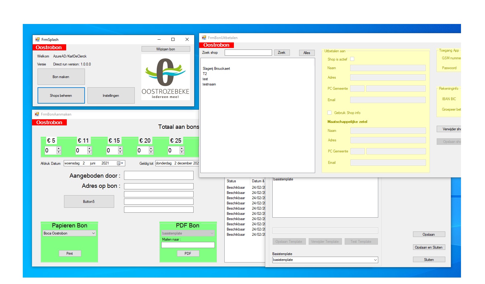Image resolution: width=485 pixels, height=284 pixels.
Task: Click the 'Bon maken' button
Action: [61, 77]
